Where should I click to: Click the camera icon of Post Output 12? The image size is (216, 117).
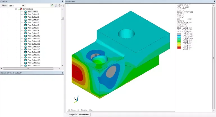pyautogui.click(x=26, y=41)
